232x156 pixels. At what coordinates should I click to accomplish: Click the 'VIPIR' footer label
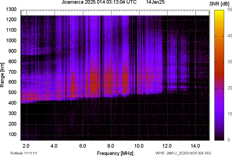(160, 153)
